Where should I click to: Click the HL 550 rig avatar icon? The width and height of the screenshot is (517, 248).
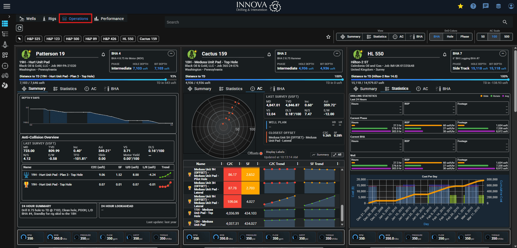pyautogui.click(x=358, y=54)
